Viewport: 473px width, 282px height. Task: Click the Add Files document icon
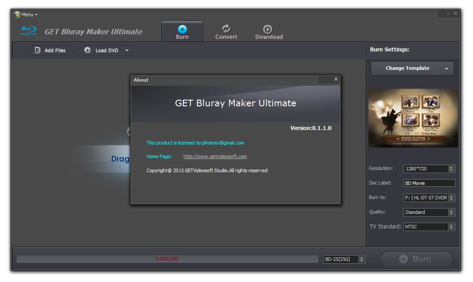pyautogui.click(x=38, y=51)
